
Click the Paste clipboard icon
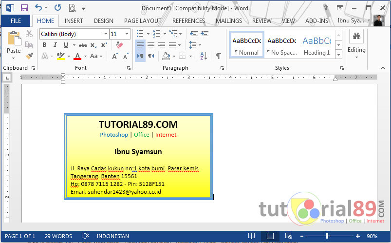click(14, 39)
